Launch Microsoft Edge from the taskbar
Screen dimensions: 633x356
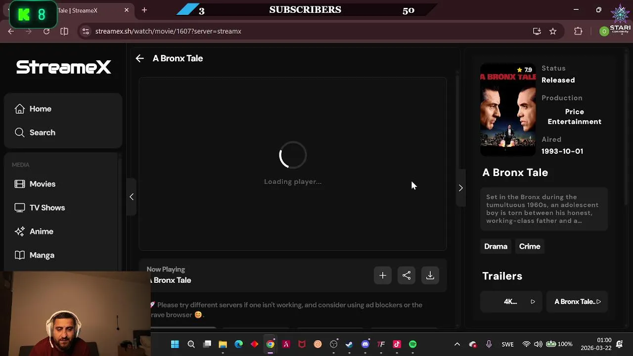(238, 344)
